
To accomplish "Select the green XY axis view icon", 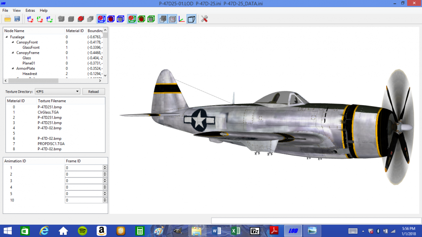I will point(40,19).
